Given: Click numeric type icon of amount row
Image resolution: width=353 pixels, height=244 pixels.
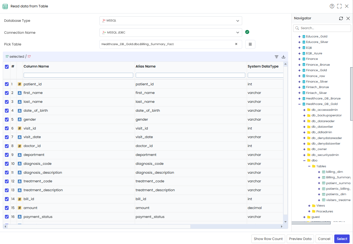Looking at the screenshot, I should 20,208.
